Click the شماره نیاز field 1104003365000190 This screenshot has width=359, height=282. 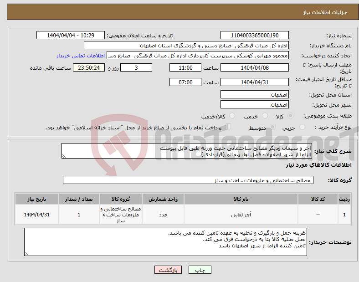(254, 35)
